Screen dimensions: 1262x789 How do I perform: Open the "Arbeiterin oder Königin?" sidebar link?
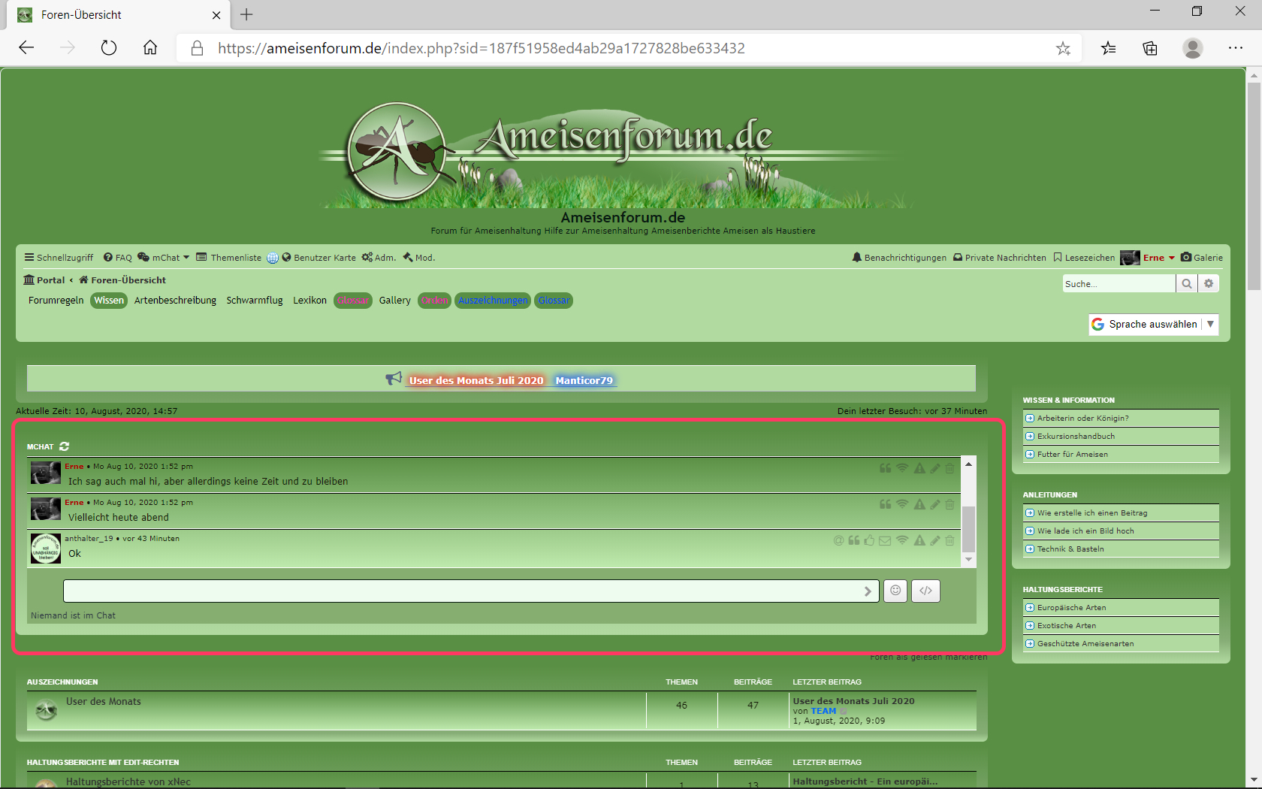[x=1082, y=419]
